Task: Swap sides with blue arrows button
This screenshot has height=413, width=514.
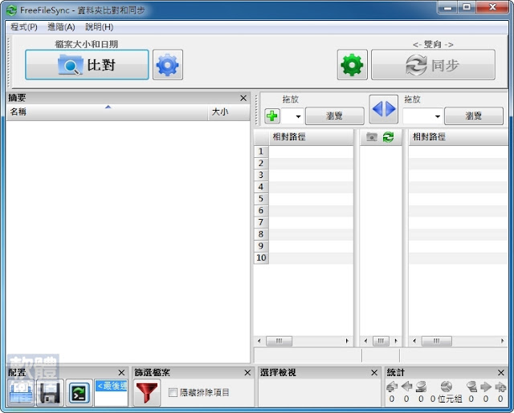Action: coord(384,109)
